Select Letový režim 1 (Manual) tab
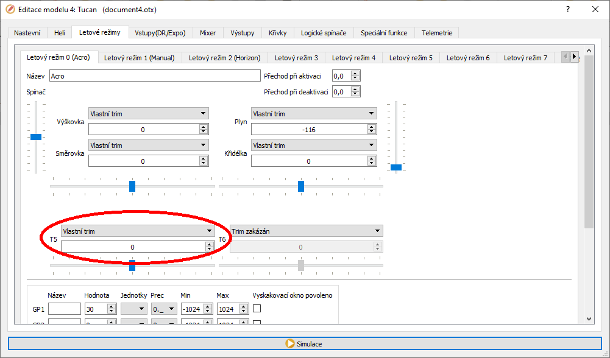Screen dimensions: 610x358 tap(139, 58)
